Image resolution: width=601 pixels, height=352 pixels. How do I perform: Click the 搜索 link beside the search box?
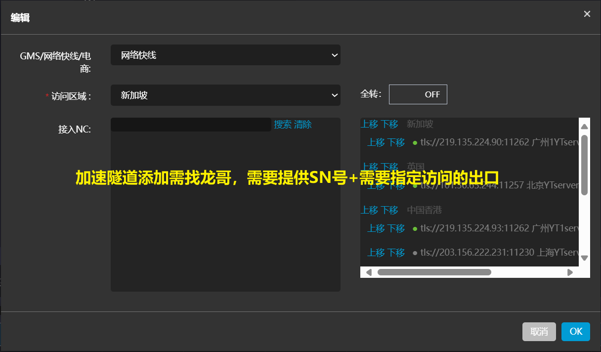coord(282,125)
